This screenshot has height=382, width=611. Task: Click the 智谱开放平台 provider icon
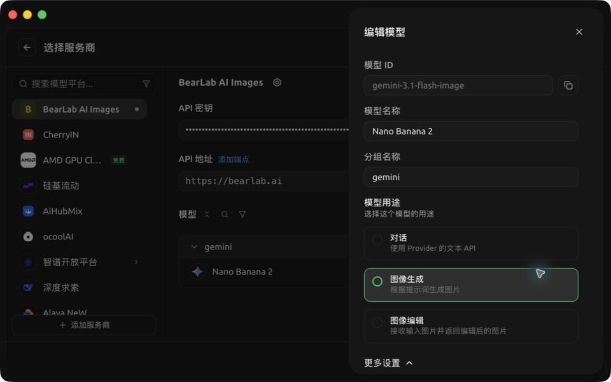[28, 262]
